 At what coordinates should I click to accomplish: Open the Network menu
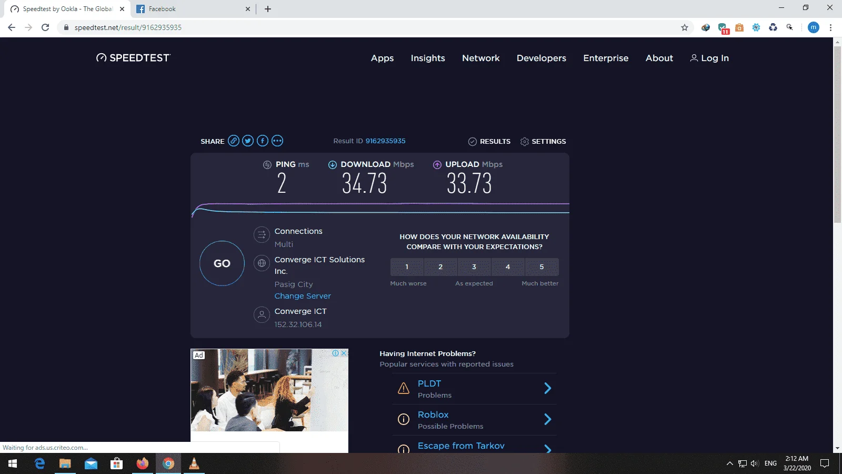481,58
